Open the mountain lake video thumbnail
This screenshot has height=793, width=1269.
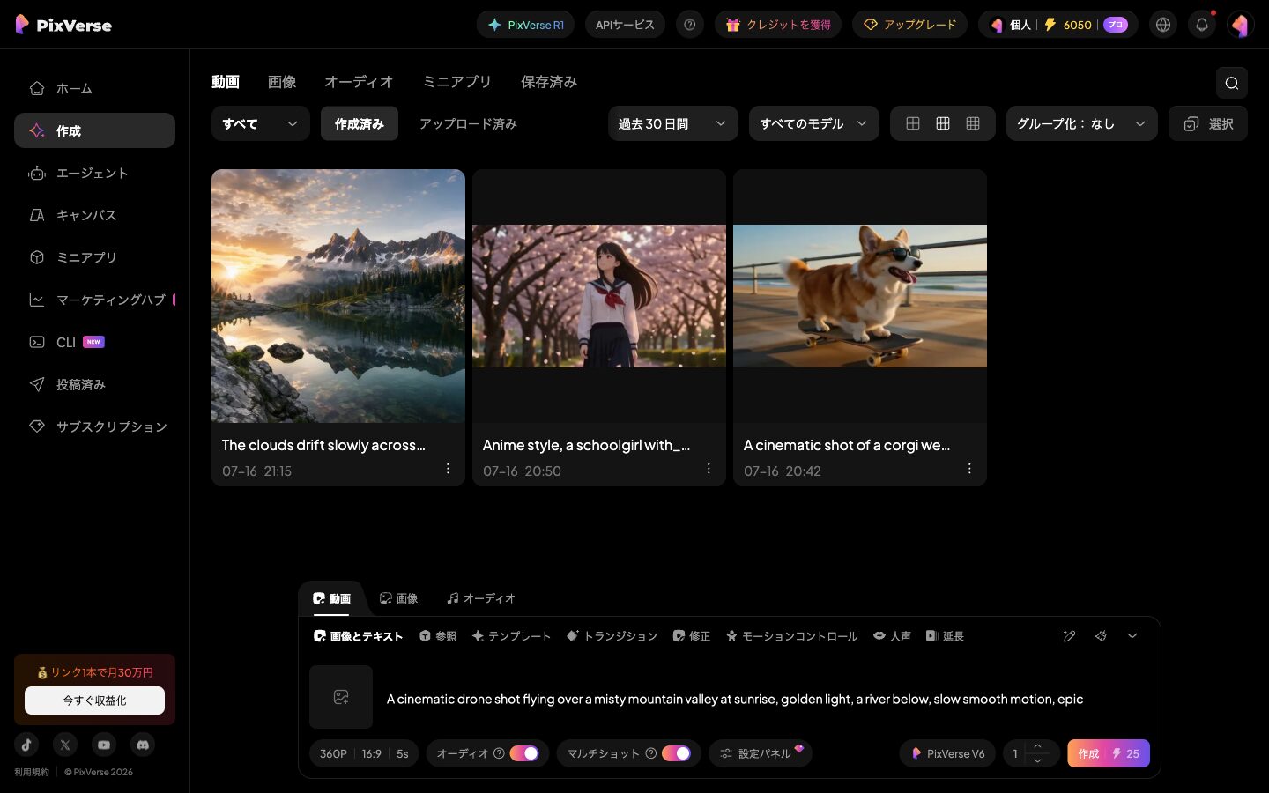click(x=338, y=296)
